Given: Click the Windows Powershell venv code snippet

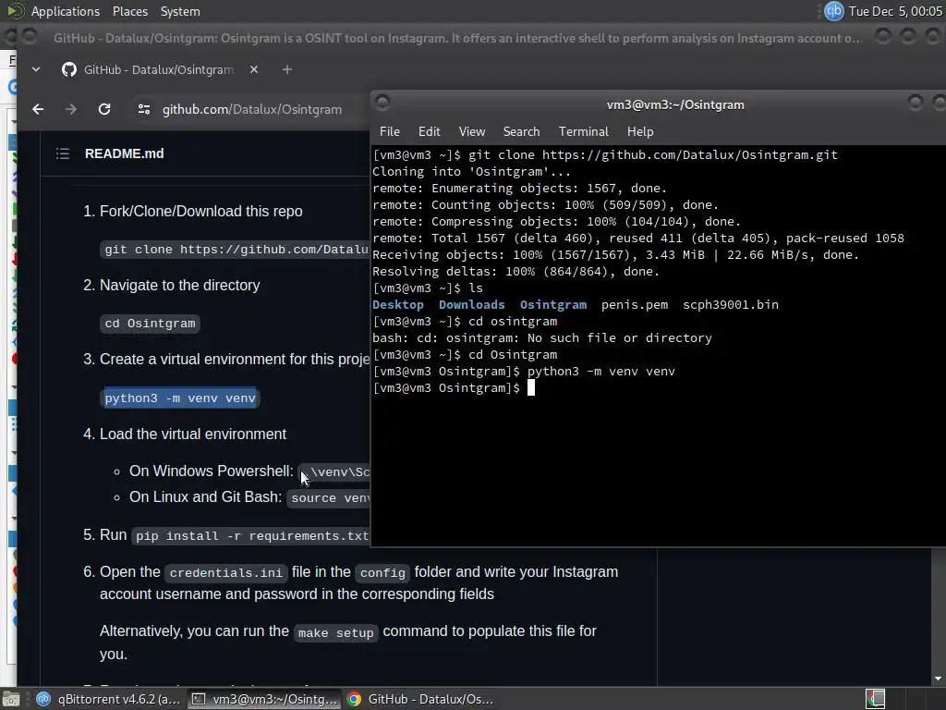Looking at the screenshot, I should click(x=334, y=472).
